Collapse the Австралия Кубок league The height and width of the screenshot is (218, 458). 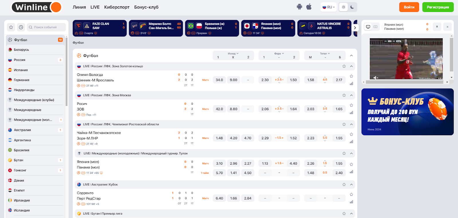click(x=351, y=185)
